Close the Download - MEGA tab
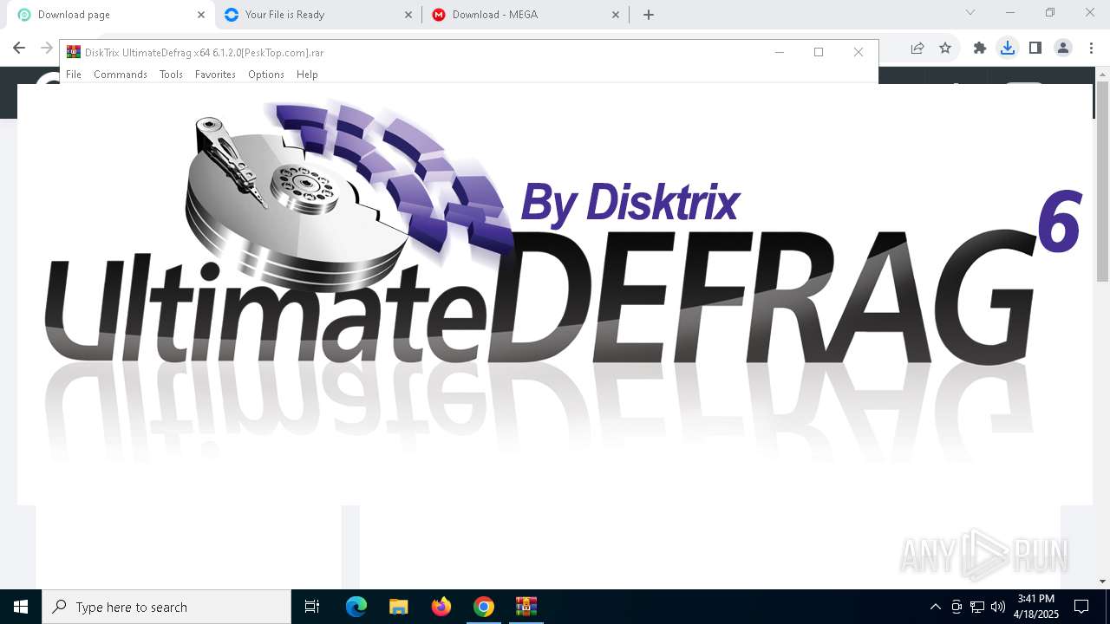This screenshot has width=1110, height=624. pos(617,15)
